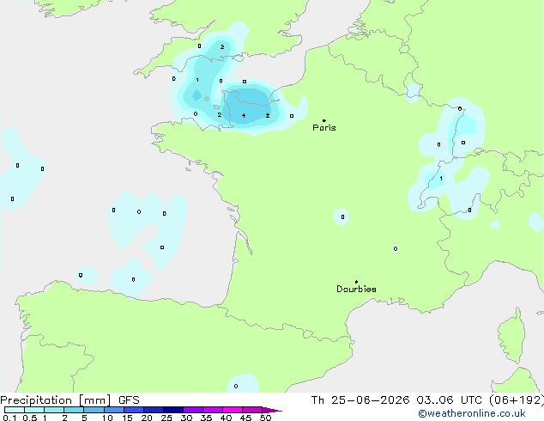Click the legend label '0.1'
This screenshot has height=421, width=544.
[9, 418]
